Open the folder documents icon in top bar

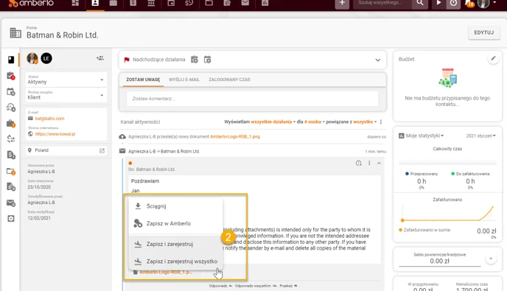(x=209, y=3)
